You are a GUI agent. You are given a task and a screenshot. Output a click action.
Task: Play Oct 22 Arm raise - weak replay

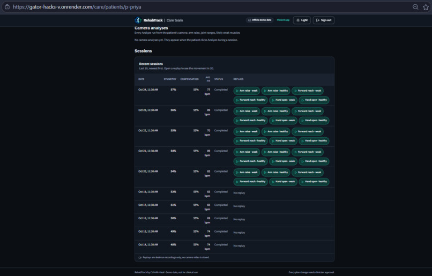(247, 131)
